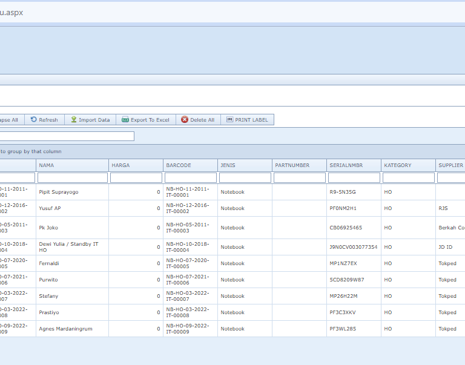Sort by the PARTNUMBER column header

tap(300, 165)
